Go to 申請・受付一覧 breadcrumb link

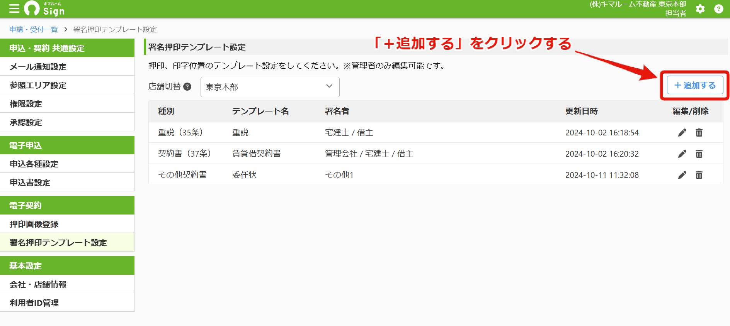[x=34, y=29]
